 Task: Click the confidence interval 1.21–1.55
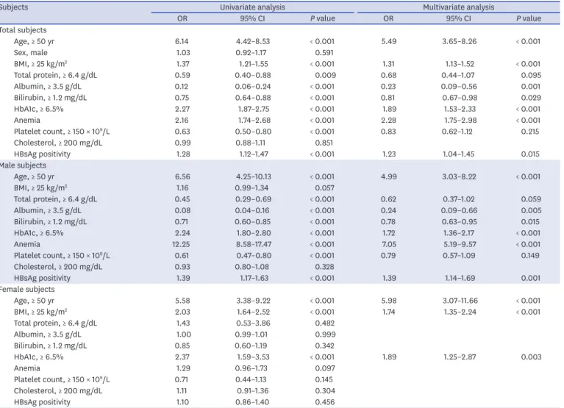click(254, 64)
